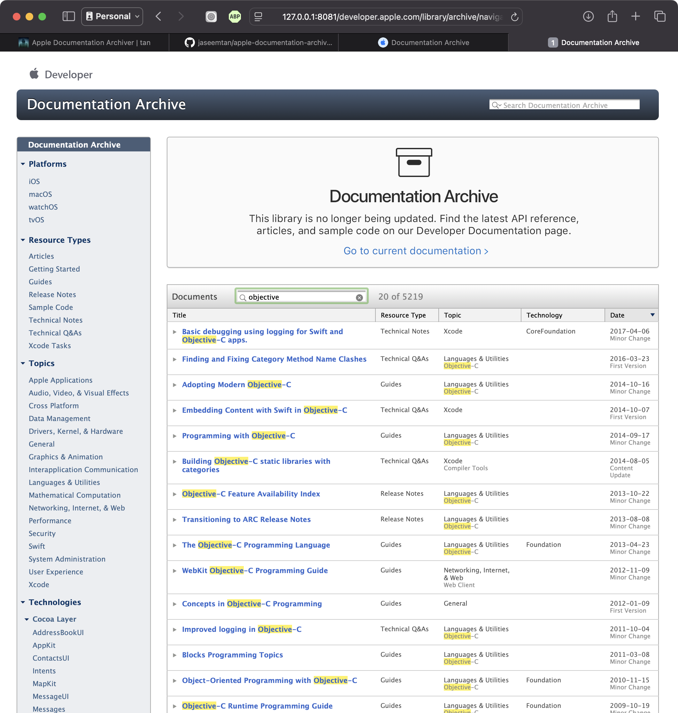Expand the Concepts in Objective-C Programming row
This screenshot has height=713, width=678.
174,604
